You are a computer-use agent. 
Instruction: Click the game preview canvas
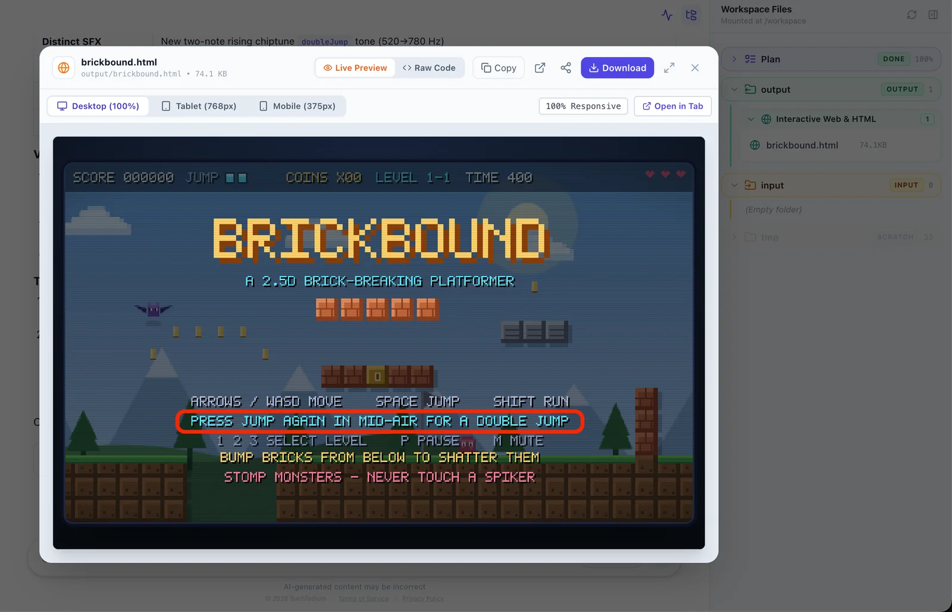[379, 343]
